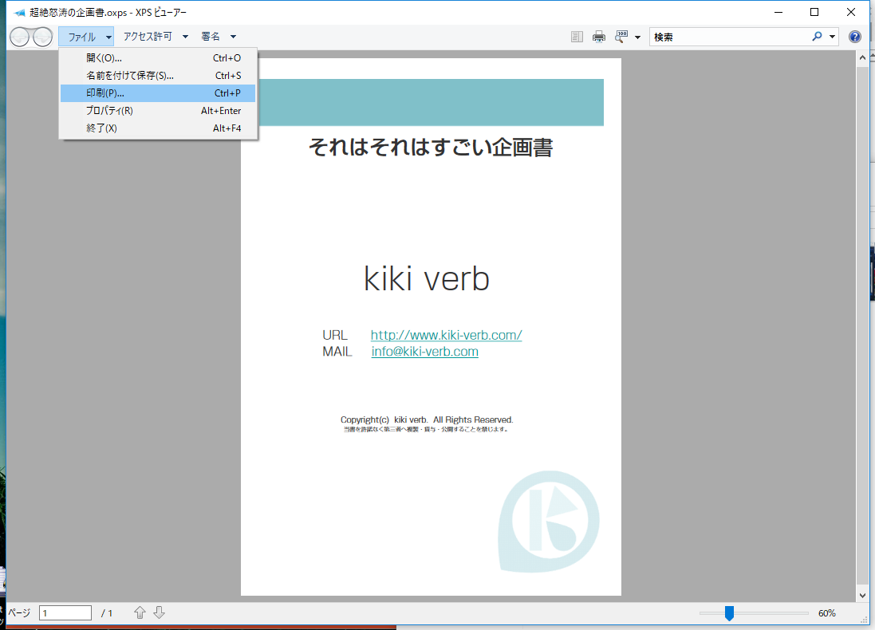Expand the search options dropdown arrow
The width and height of the screenshot is (875, 630).
[x=833, y=37]
